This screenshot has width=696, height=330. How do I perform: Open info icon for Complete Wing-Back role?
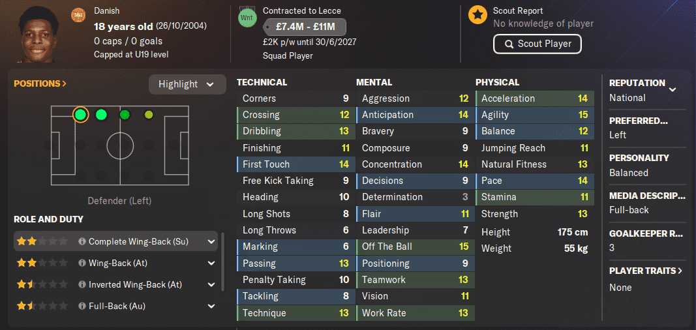click(x=82, y=242)
